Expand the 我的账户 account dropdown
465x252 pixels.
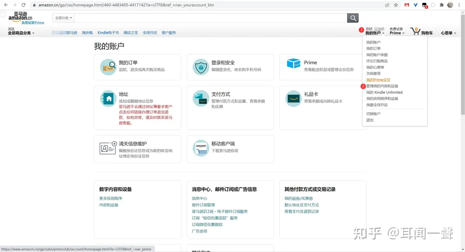point(375,33)
